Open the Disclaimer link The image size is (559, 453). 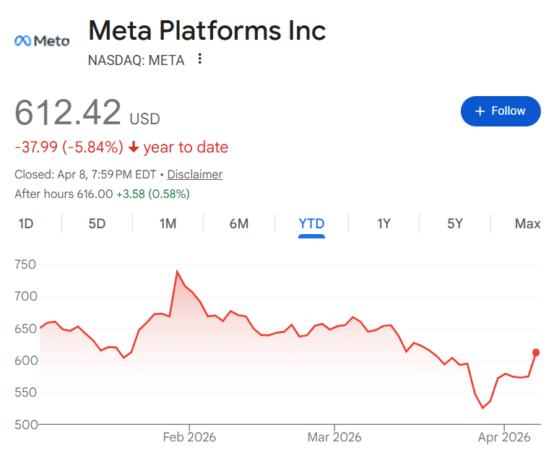195,174
